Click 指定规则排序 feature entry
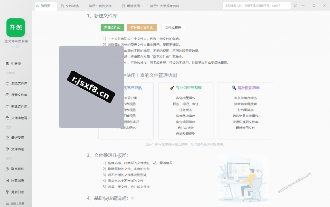This screenshot has height=207, width=330. click(x=186, y=122)
